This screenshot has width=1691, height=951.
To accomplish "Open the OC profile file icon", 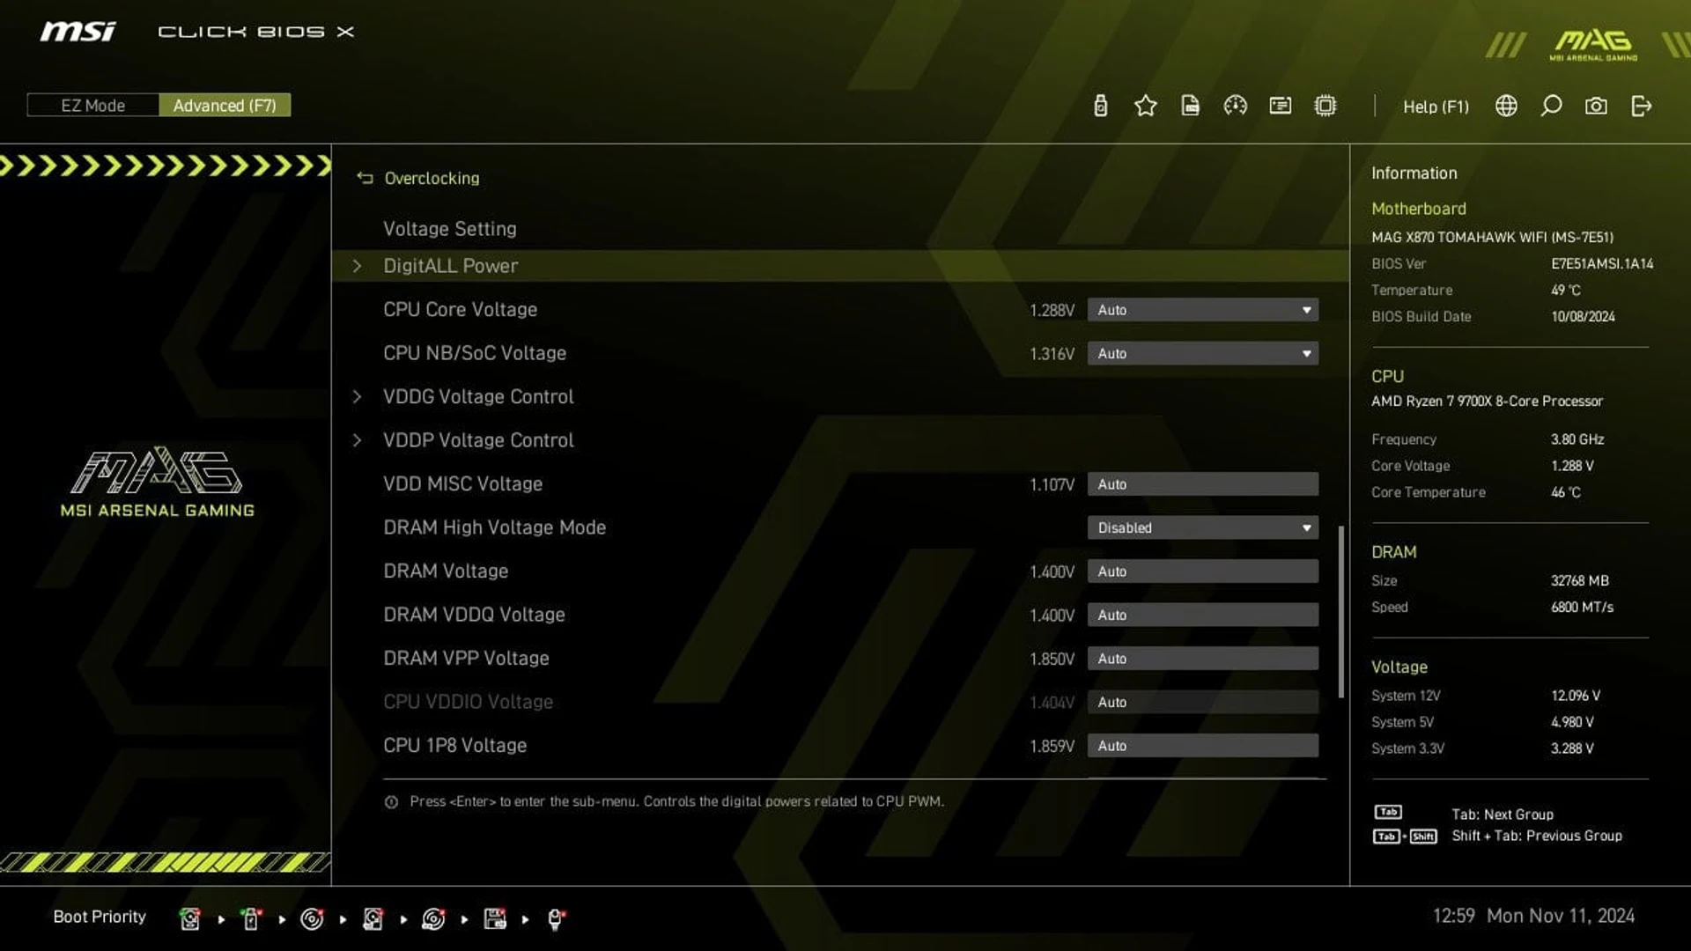I will 1190,106.
